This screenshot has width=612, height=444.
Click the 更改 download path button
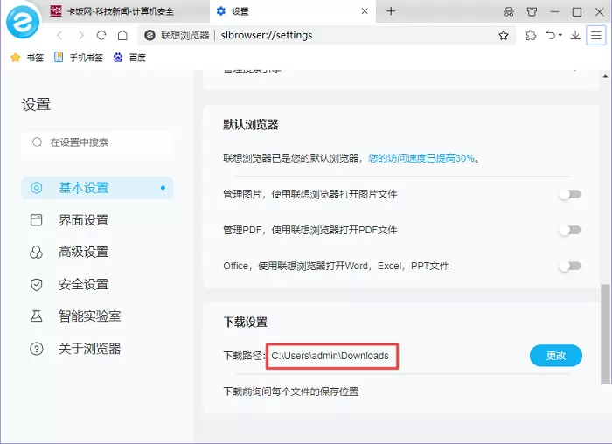(556, 356)
